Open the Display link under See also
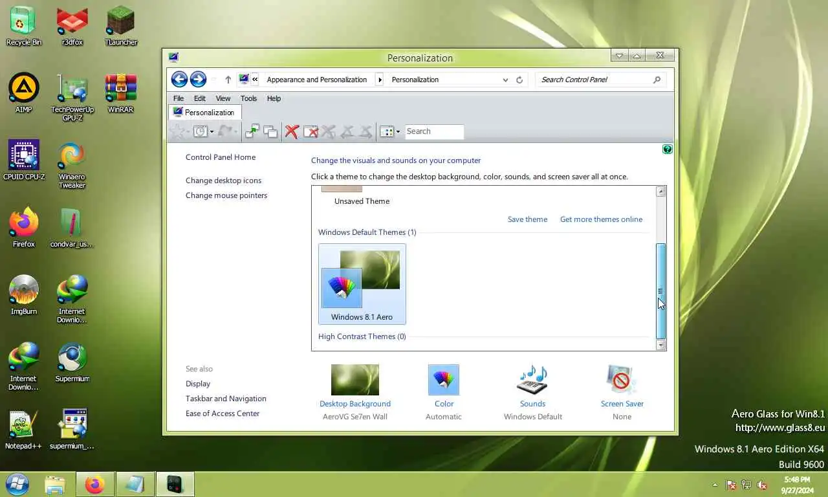This screenshot has width=828, height=497. tap(198, 384)
